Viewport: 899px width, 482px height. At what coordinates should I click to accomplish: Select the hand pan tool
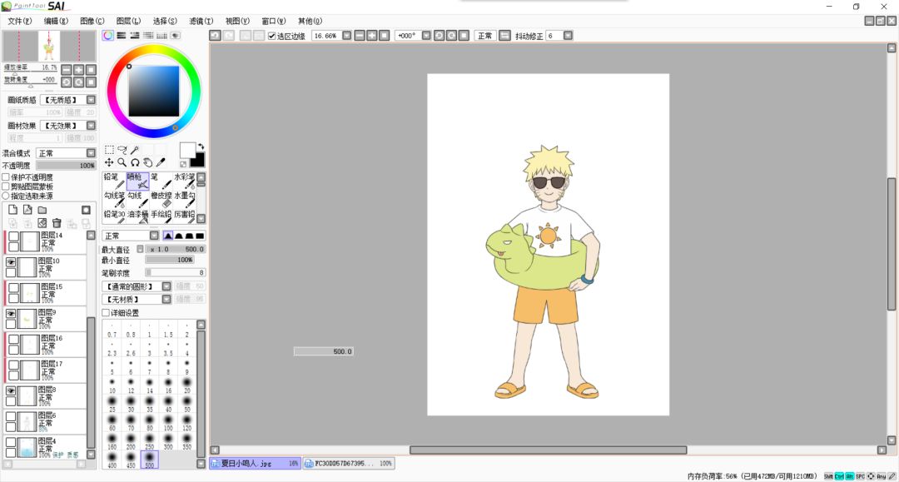148,163
